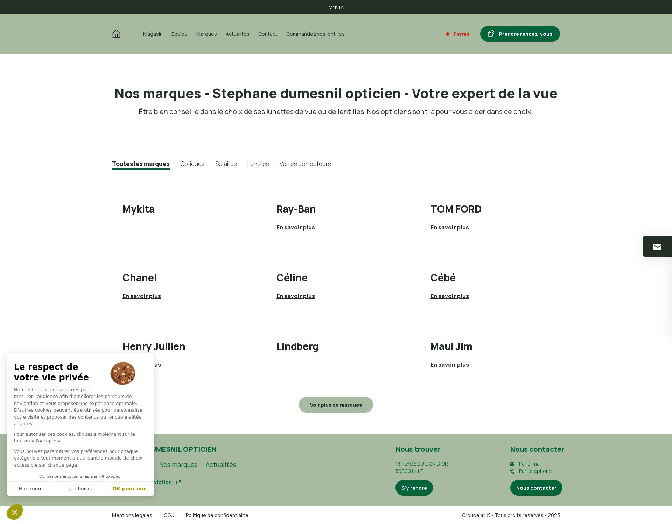Close the cookie widget with the round X
Screen dimensions: 672x524
[15, 512]
